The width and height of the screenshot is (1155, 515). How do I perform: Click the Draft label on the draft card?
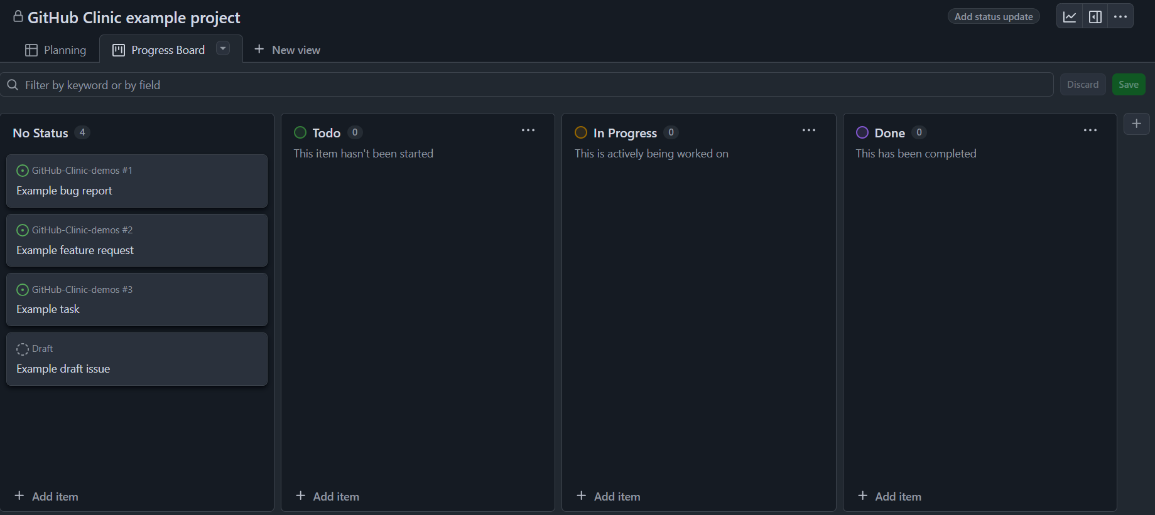pyautogui.click(x=43, y=349)
